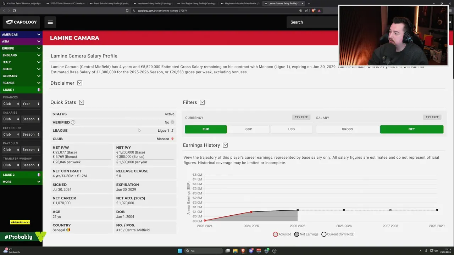
Task: Open LIGUE 1 in the sidebar
Action: point(21,90)
